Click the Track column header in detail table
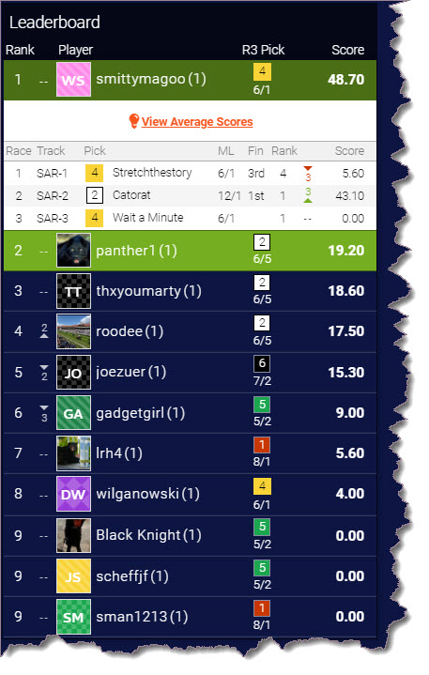Screen dimensions: 429x675 [51, 151]
